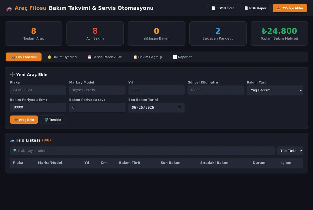
Task: Click the Yeni Araç Ekle heading
Action: pyautogui.click(x=29, y=75)
